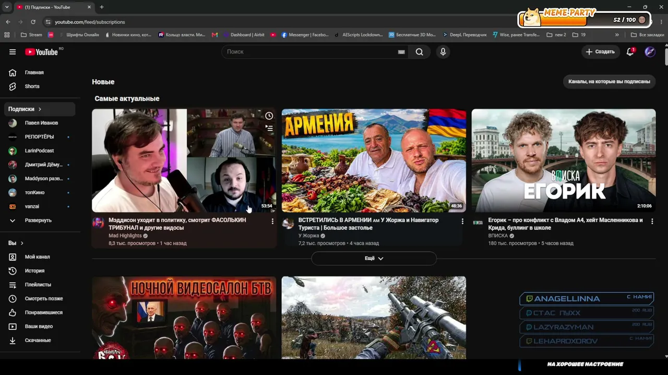Open a new browser tab

coord(102,7)
